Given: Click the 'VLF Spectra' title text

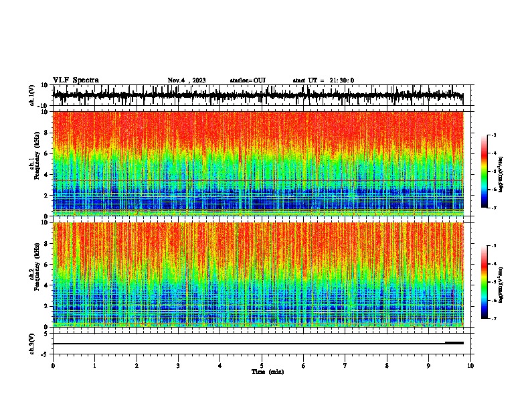Looking at the screenshot, I should tap(76, 80).
